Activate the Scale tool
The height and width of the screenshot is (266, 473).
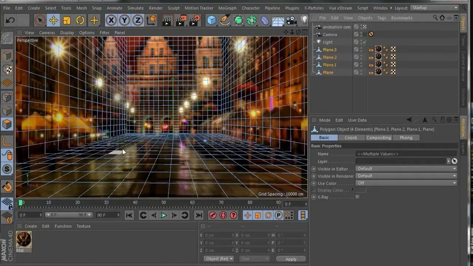67,20
